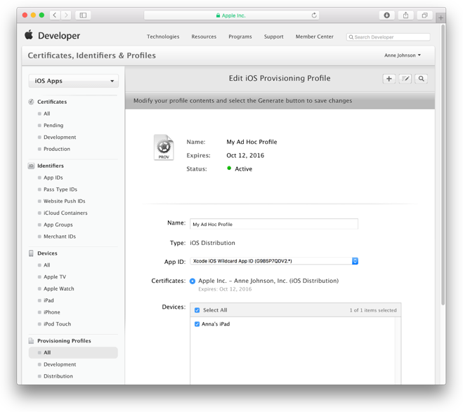The image size is (463, 412).
Task: Click the Identifiers section heading
Action: pyautogui.click(x=51, y=166)
